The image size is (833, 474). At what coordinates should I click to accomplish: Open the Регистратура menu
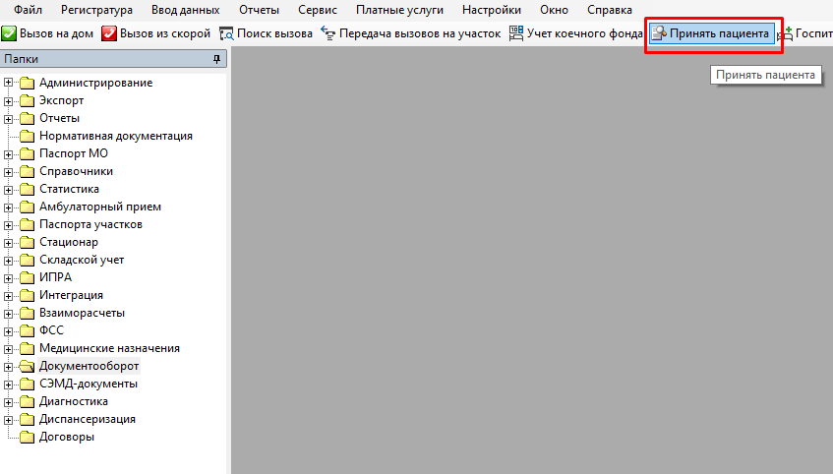click(96, 10)
